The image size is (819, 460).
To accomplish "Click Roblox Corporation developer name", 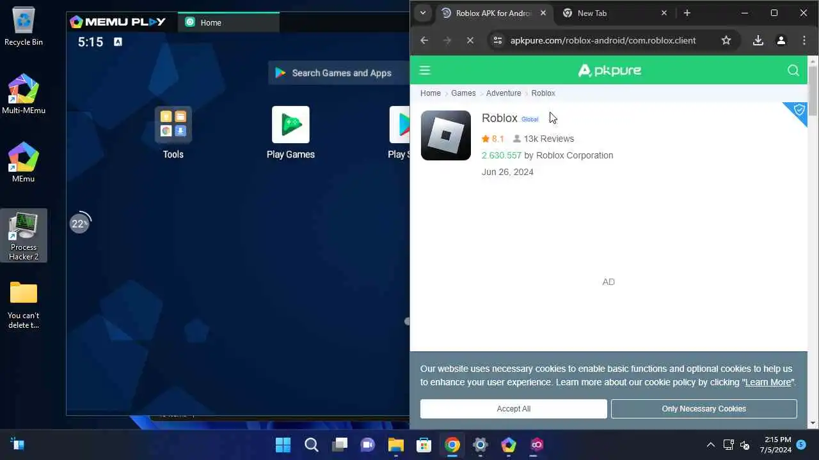I will pyautogui.click(x=575, y=155).
